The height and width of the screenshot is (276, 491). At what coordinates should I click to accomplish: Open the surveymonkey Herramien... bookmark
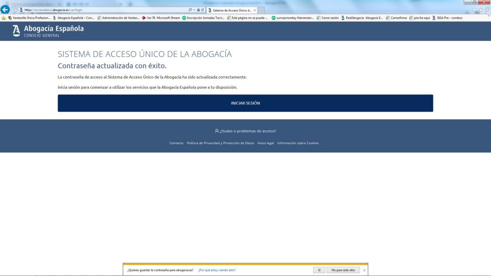coord(292,18)
